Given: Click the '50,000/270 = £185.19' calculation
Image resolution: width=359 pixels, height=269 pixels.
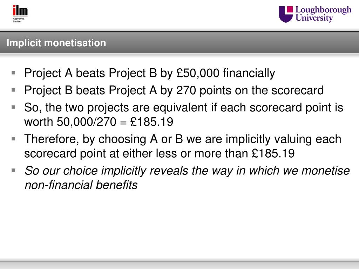Looking at the screenshot, I should click(x=115, y=122).
